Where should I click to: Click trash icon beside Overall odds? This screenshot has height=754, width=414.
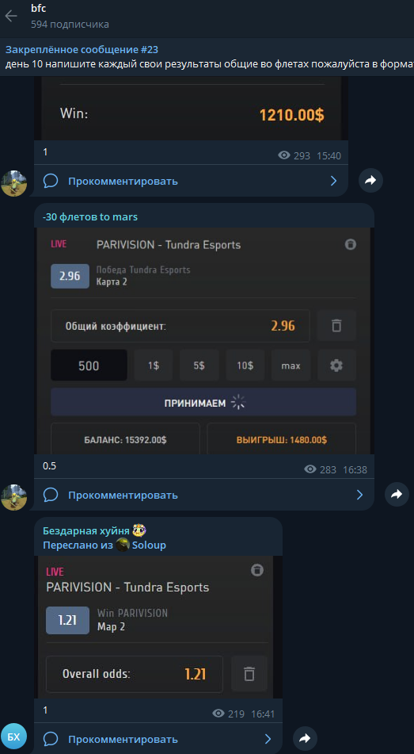(x=249, y=674)
